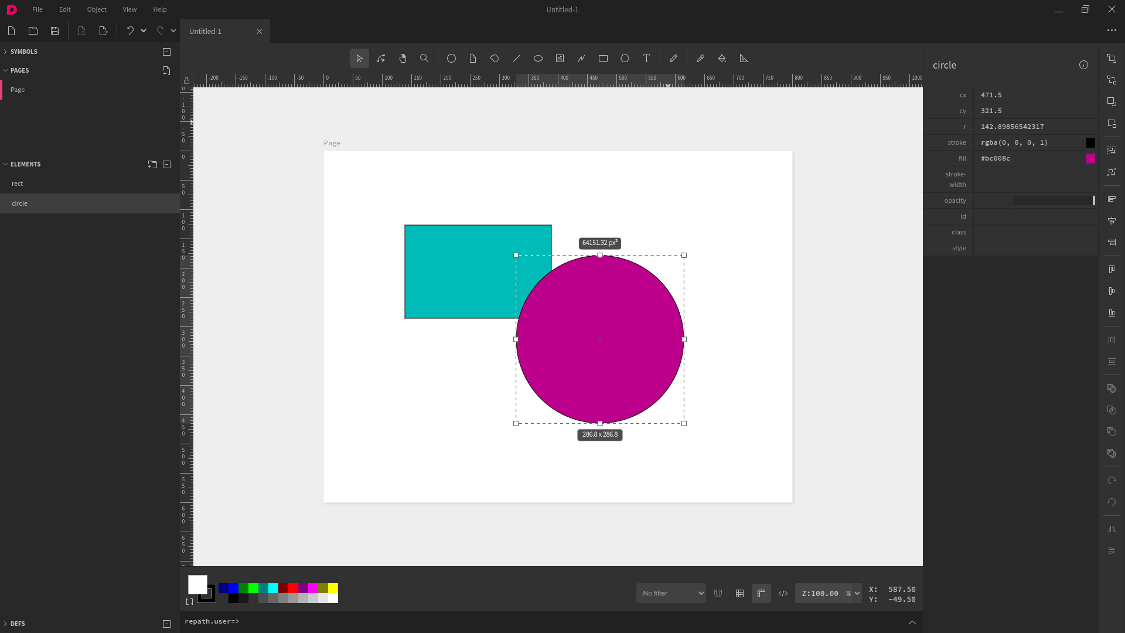The height and width of the screenshot is (633, 1125).
Task: Toggle snapping magnet icon
Action: coord(718,593)
